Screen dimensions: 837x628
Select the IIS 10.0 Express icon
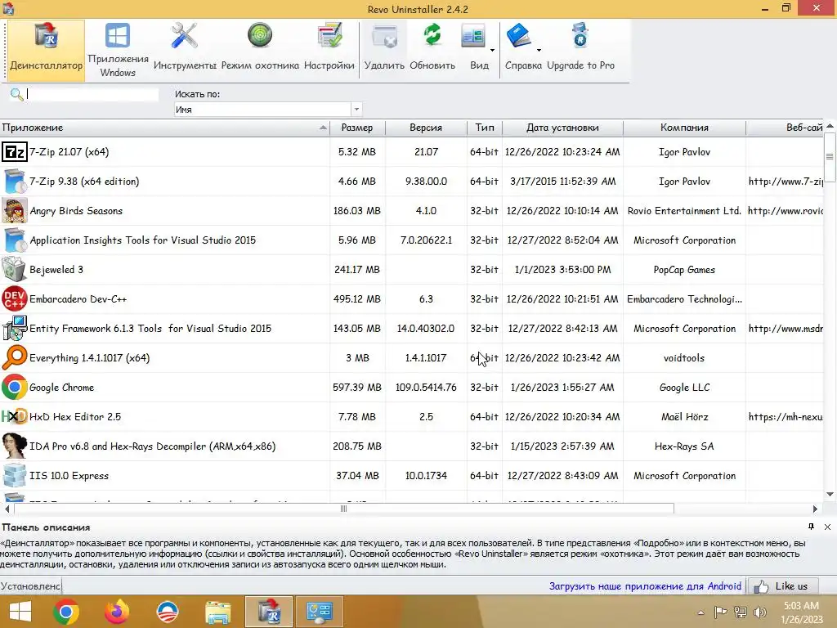pyautogui.click(x=14, y=475)
